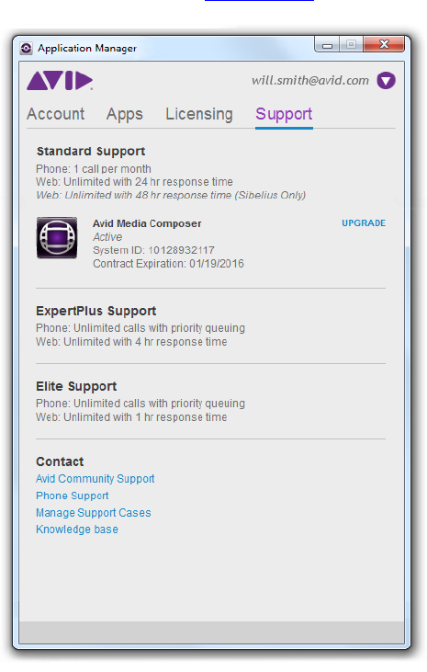Click the Elite Support heading
Screen dimensions: 427x672
tap(76, 386)
